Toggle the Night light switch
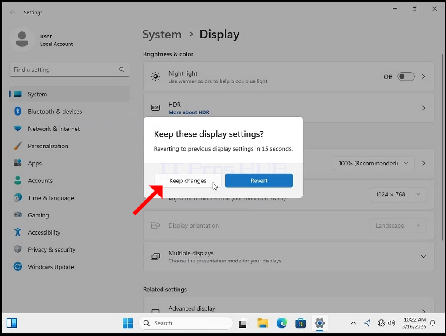The width and height of the screenshot is (446, 336). click(406, 77)
